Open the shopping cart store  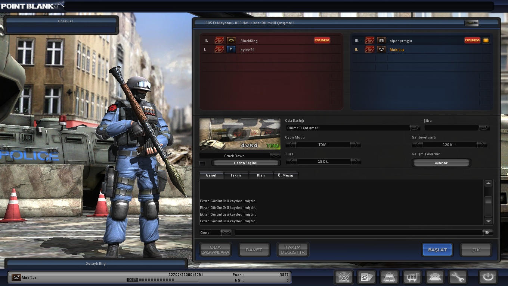pos(412,277)
